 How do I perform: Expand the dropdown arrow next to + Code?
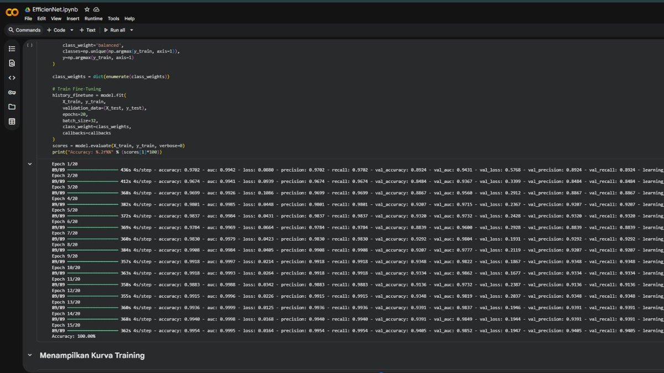[x=71, y=30]
